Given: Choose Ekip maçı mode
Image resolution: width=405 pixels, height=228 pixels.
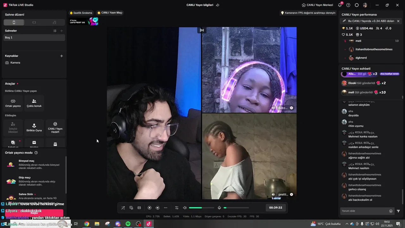Looking at the screenshot, I should coord(34,181).
